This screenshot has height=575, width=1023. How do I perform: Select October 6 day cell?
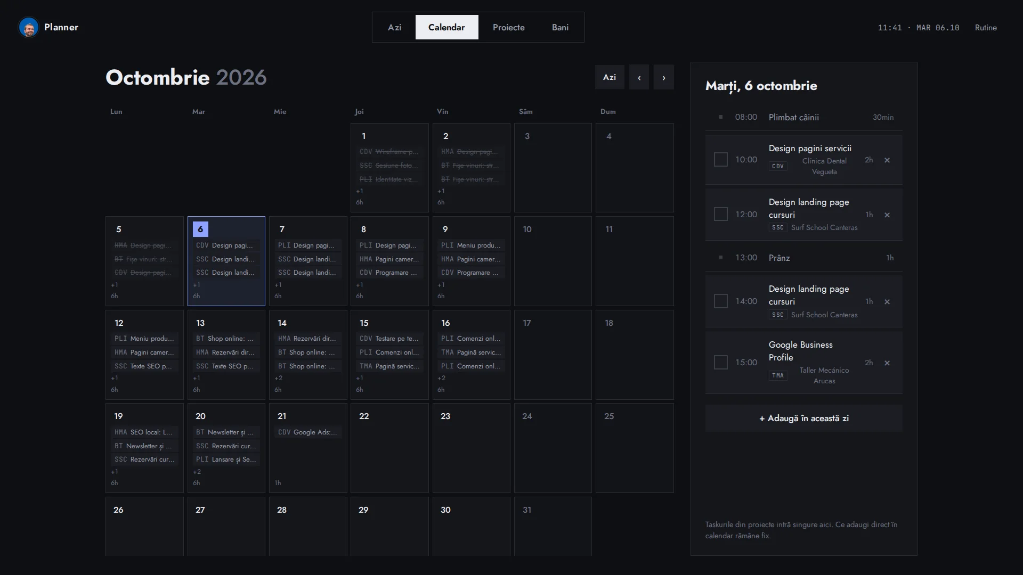tap(226, 261)
